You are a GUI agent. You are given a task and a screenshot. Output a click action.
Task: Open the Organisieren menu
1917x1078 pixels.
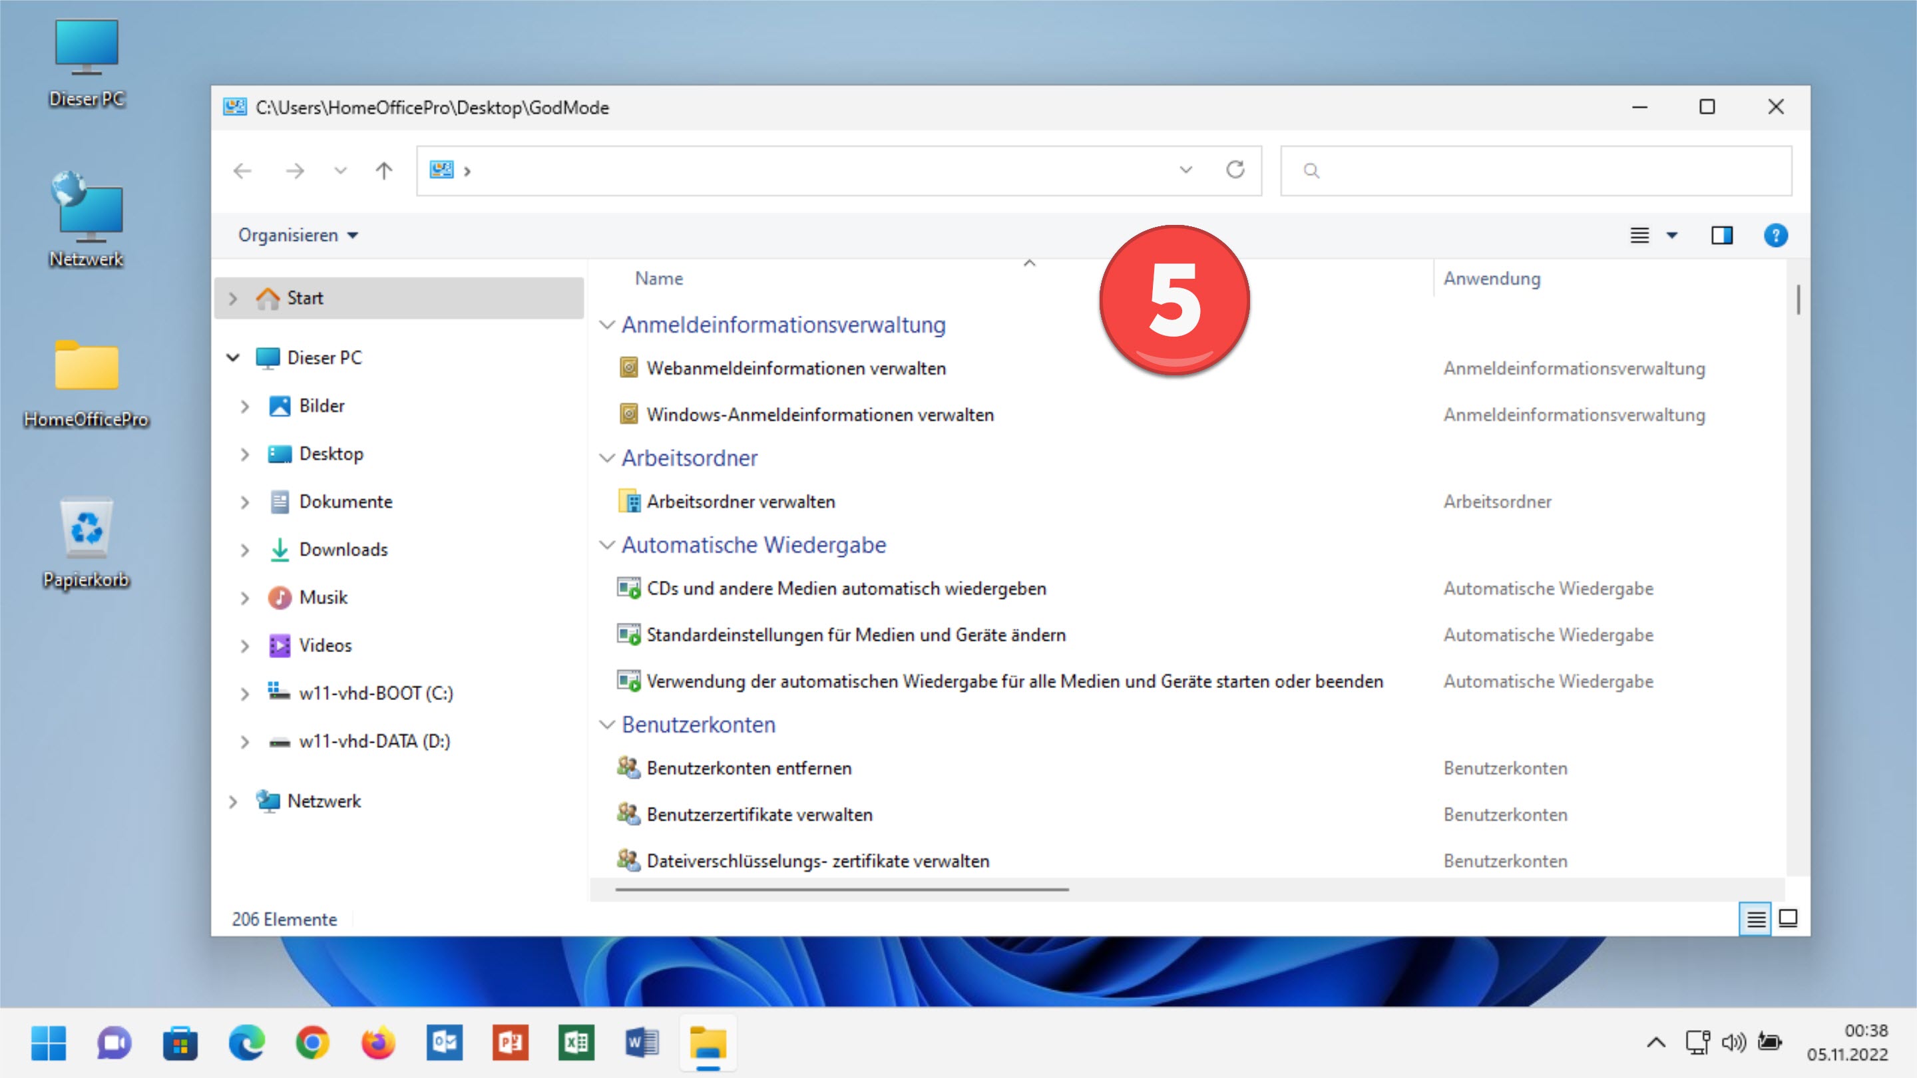tap(298, 235)
